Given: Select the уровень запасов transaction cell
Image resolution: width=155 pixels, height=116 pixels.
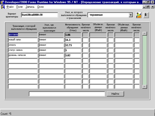Looking at the screenshot, I should coord(23,55).
